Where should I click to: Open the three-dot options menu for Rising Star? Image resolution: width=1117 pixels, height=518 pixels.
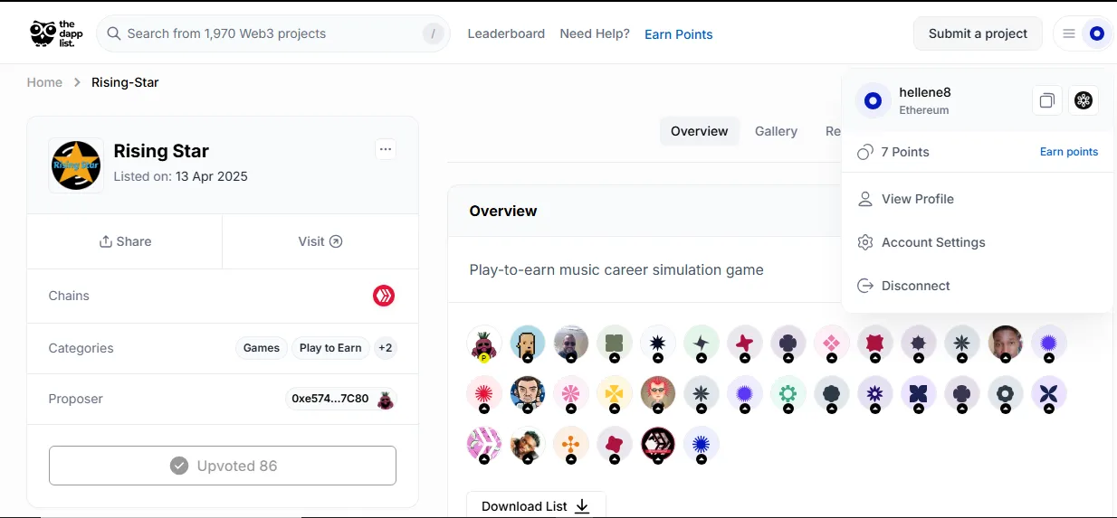click(x=386, y=149)
